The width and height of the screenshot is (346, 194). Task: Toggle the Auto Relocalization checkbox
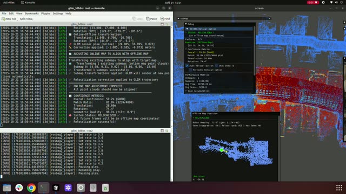(187, 66)
